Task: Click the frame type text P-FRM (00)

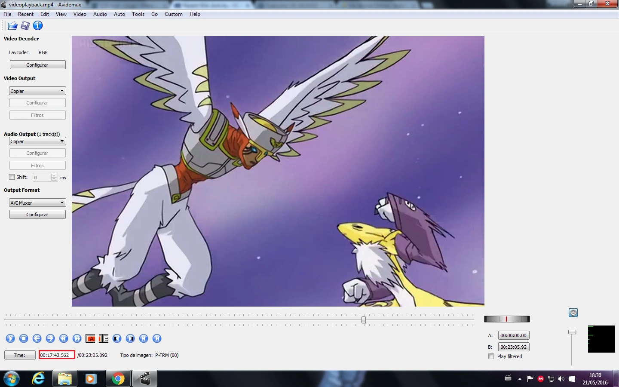Action: pos(167,355)
